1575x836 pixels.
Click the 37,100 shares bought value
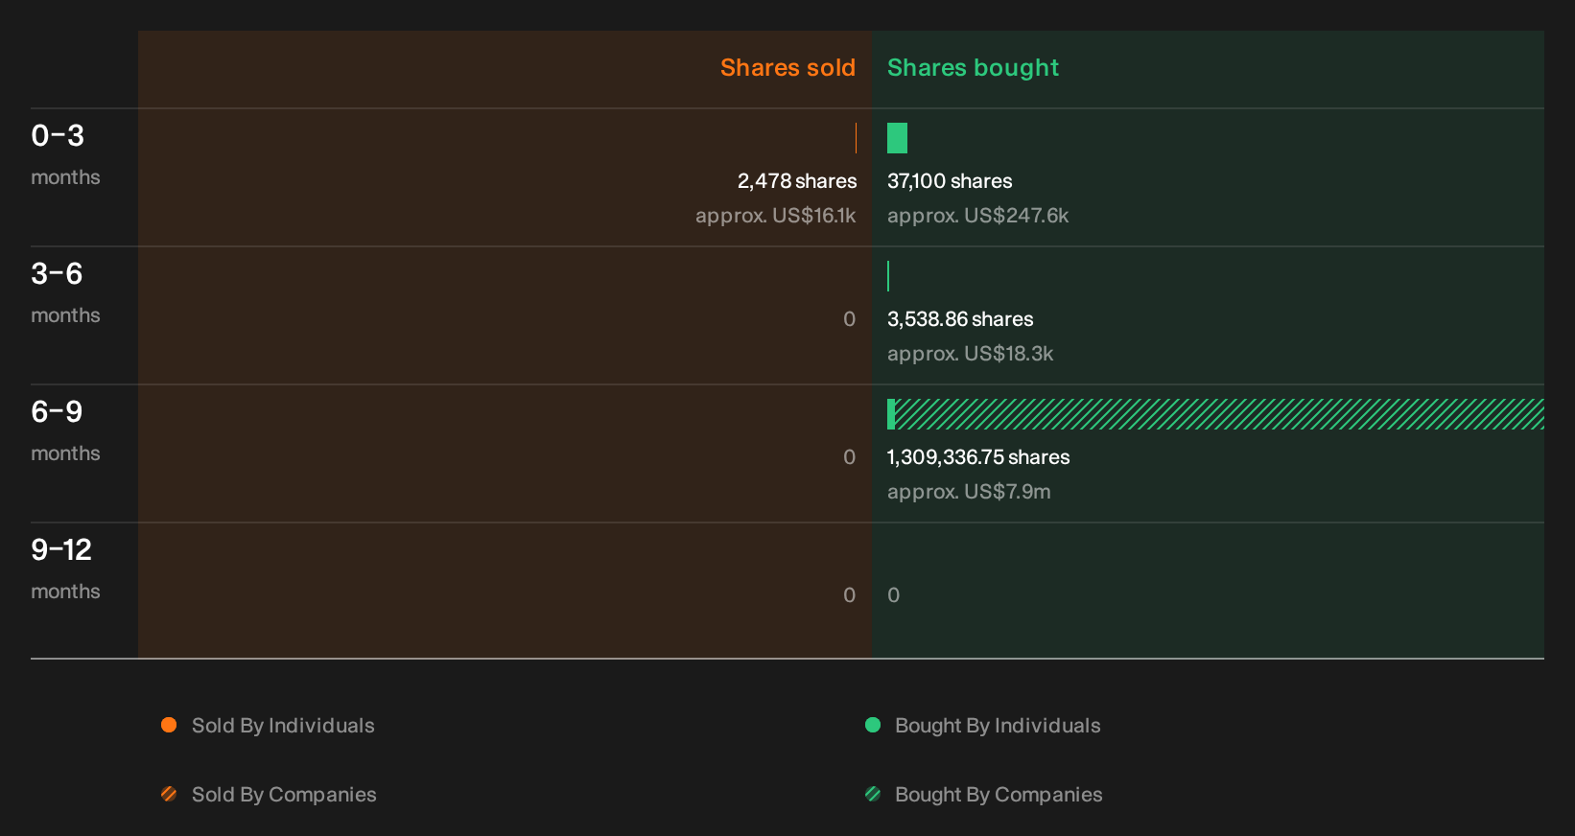(x=950, y=181)
